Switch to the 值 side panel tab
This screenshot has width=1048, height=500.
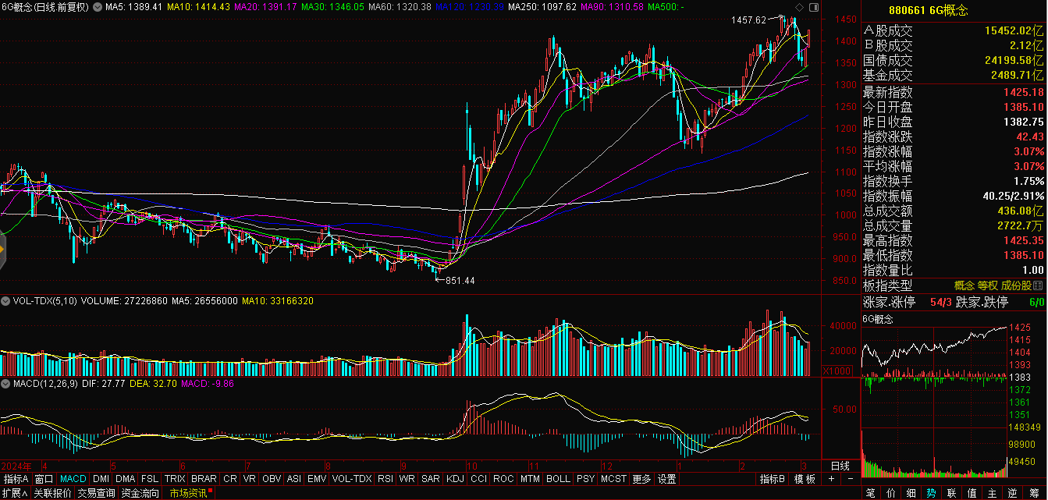tap(972, 493)
